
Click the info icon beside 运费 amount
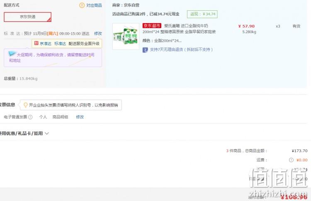291,160
